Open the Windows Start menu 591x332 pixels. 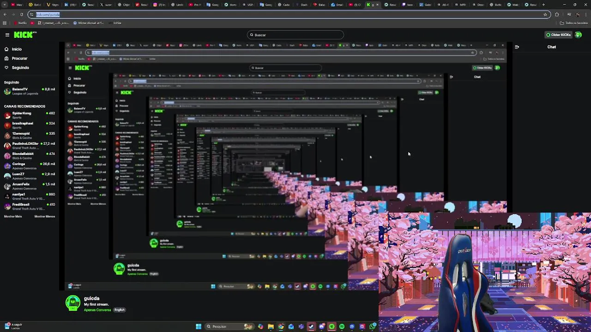tap(199, 326)
